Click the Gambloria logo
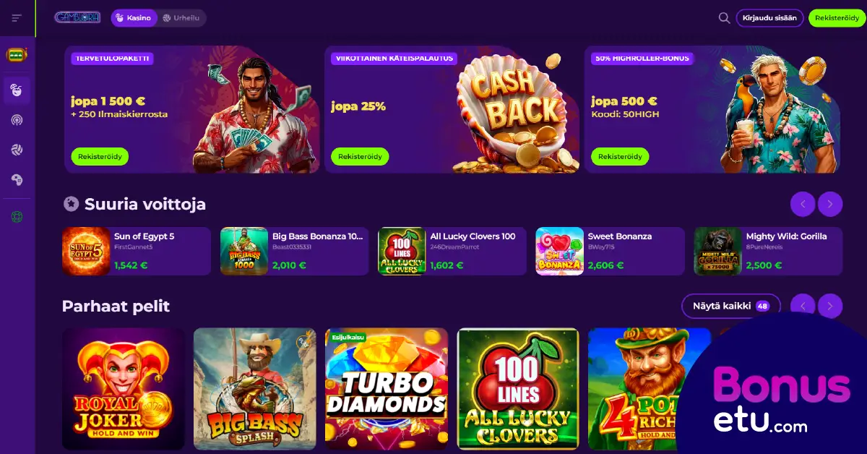867x454 pixels. 77,17
